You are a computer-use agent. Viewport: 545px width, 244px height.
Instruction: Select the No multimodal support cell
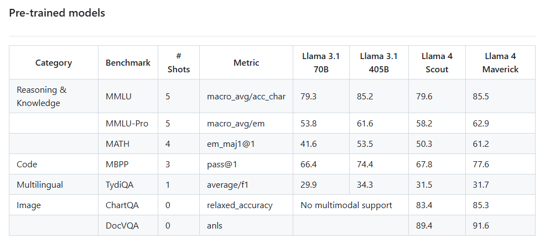pos(346,205)
